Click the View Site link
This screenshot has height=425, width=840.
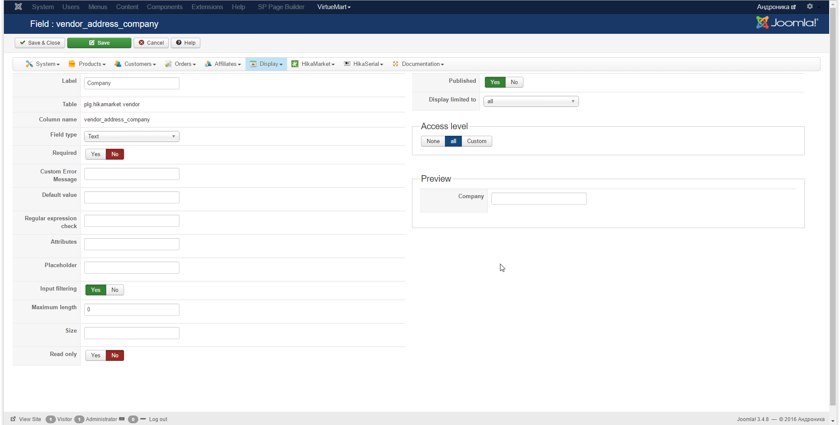[x=30, y=419]
